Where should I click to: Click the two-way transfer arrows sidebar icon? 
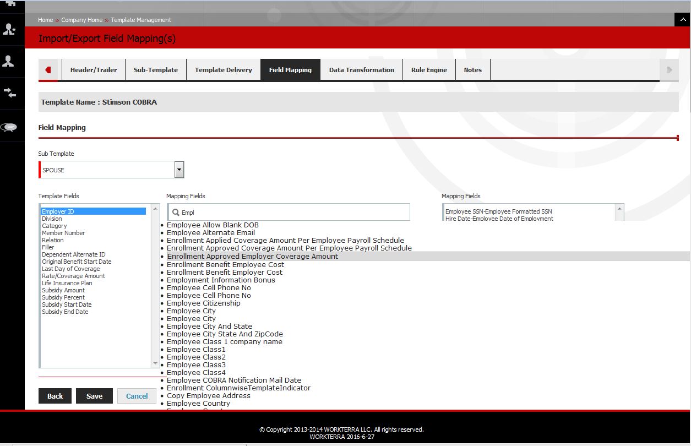click(x=9, y=93)
